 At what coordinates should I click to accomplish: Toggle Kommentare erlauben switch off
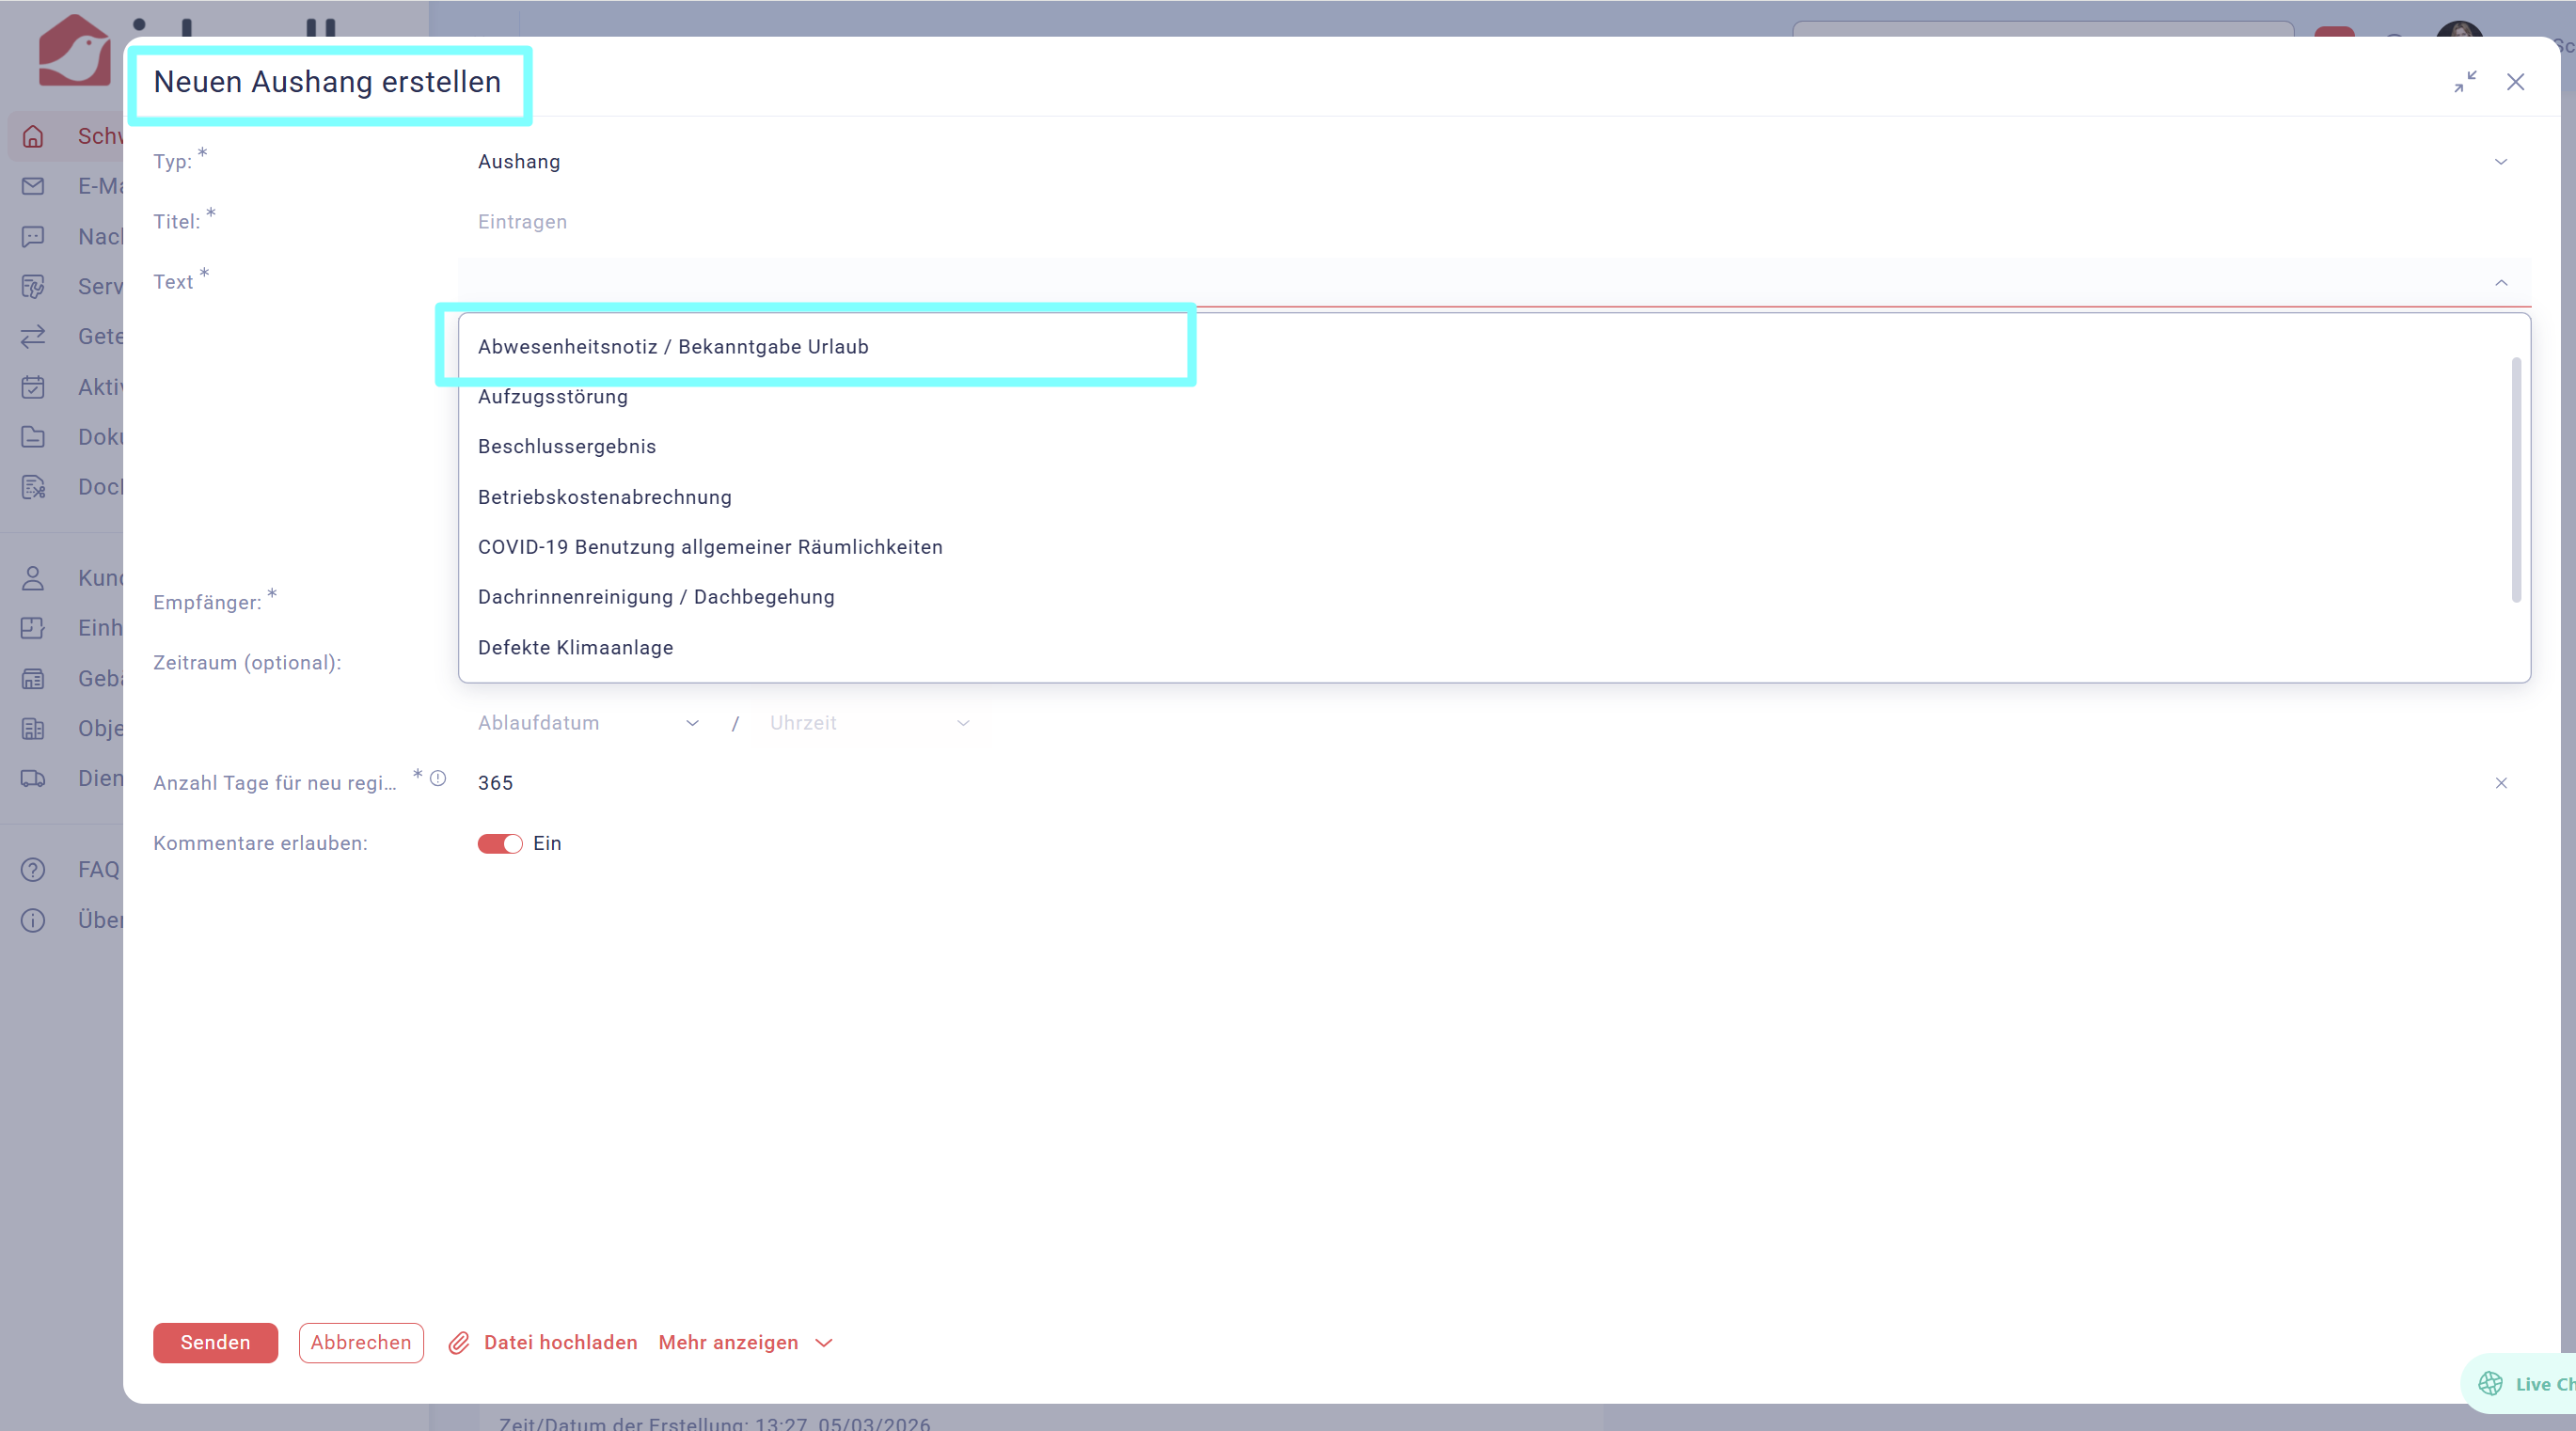click(x=500, y=844)
